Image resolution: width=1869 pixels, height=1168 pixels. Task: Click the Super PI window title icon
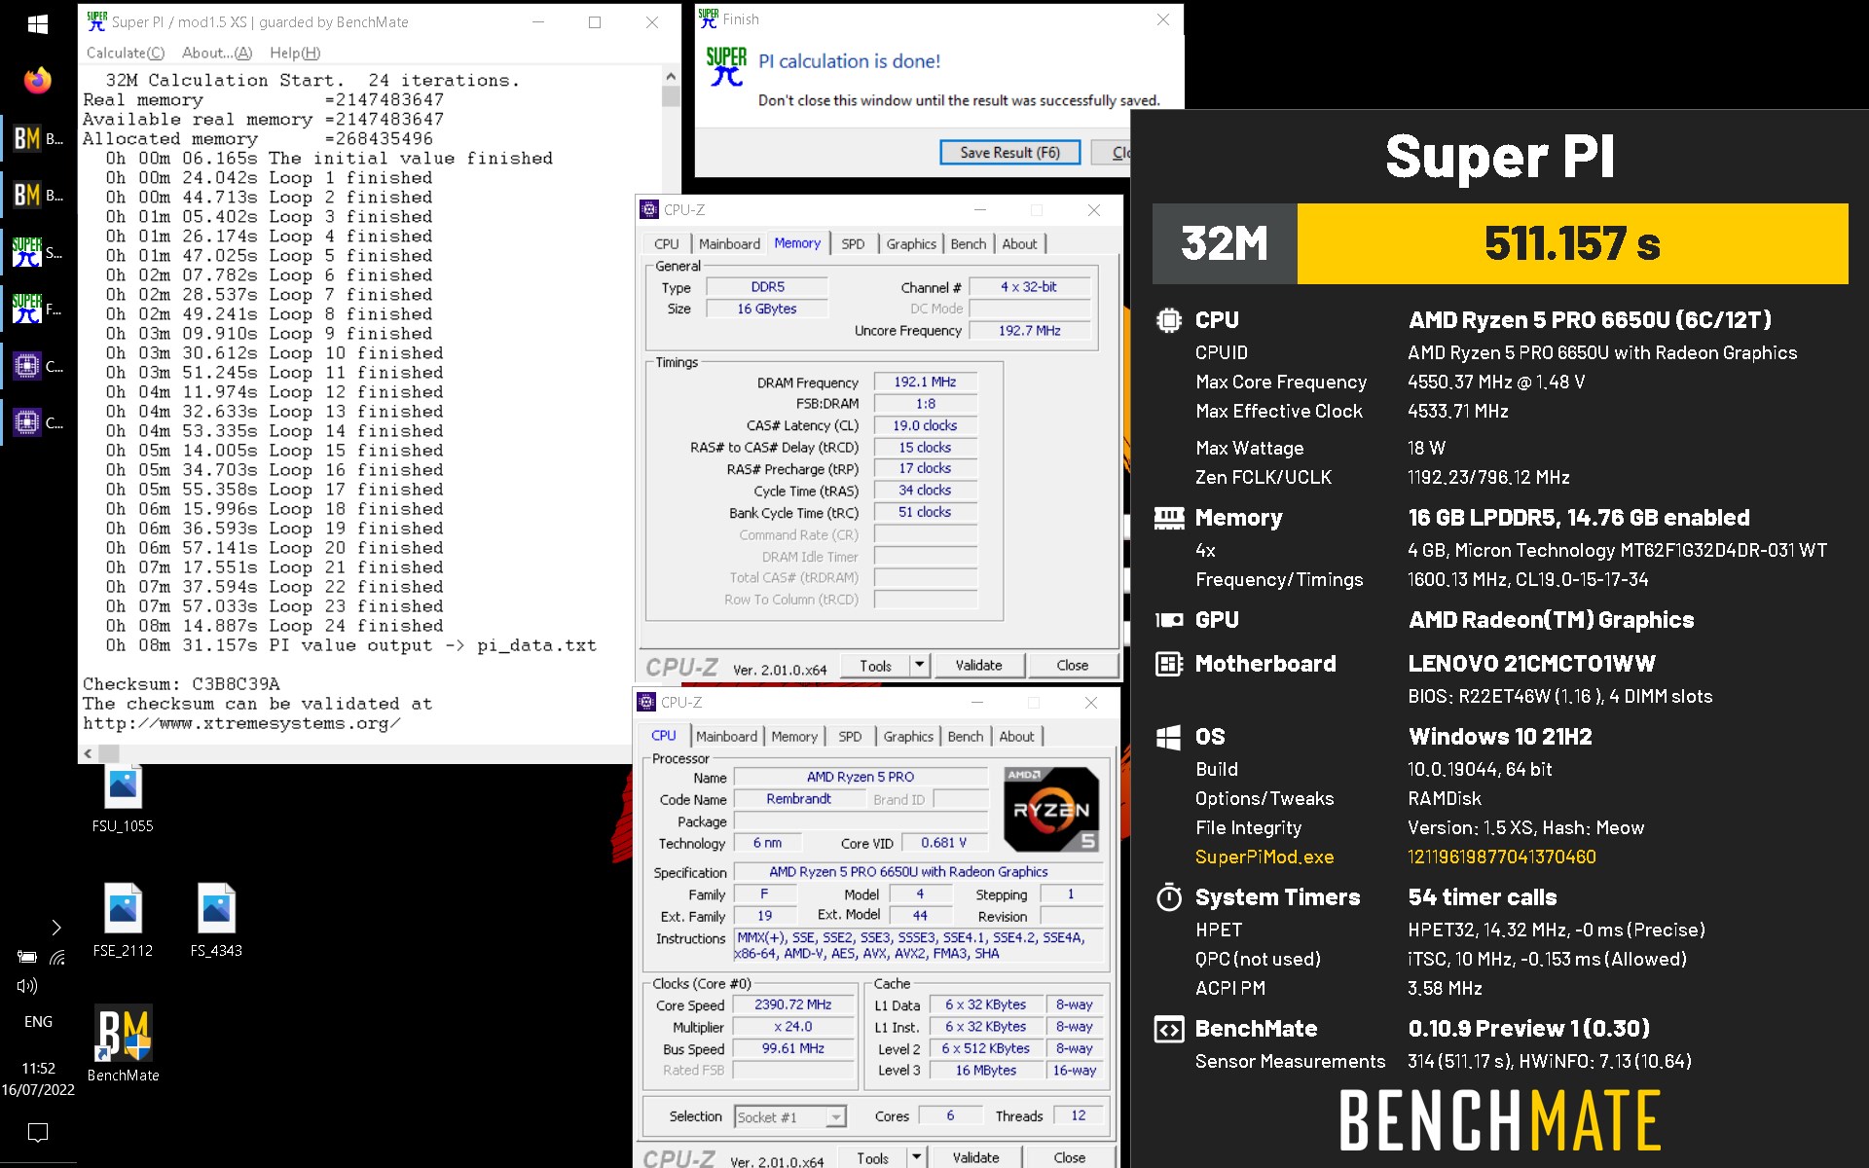tap(96, 21)
